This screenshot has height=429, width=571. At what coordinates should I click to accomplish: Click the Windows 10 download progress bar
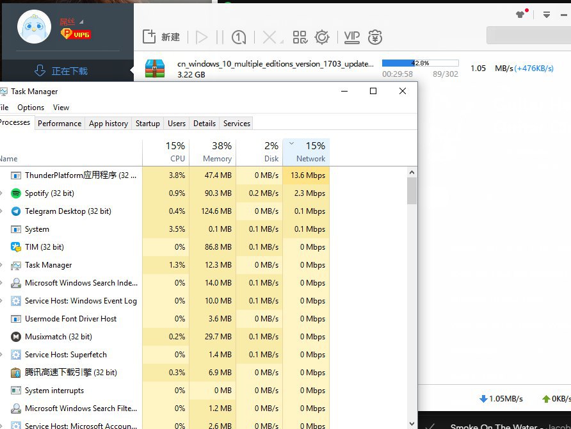point(420,63)
